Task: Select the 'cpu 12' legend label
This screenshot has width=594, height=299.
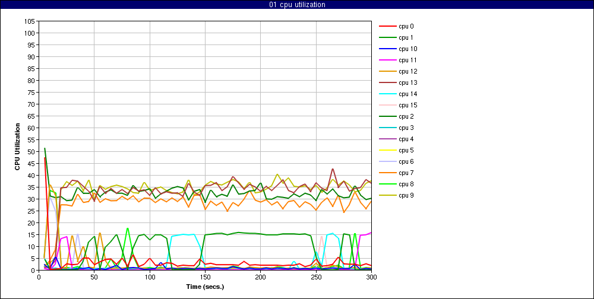Action: [407, 72]
